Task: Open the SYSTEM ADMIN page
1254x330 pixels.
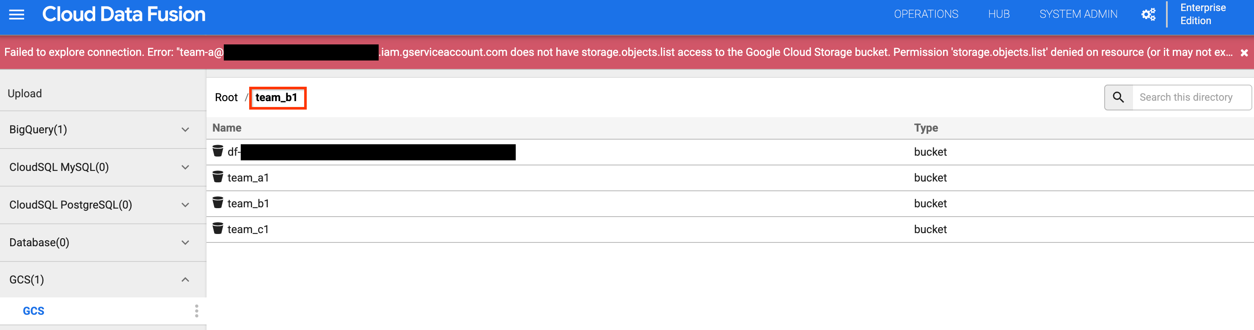Action: [1078, 14]
